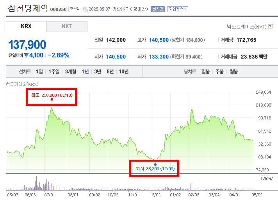Switch to 주봉 candlestick chart
The image size is (278, 203).
coord(219,71)
